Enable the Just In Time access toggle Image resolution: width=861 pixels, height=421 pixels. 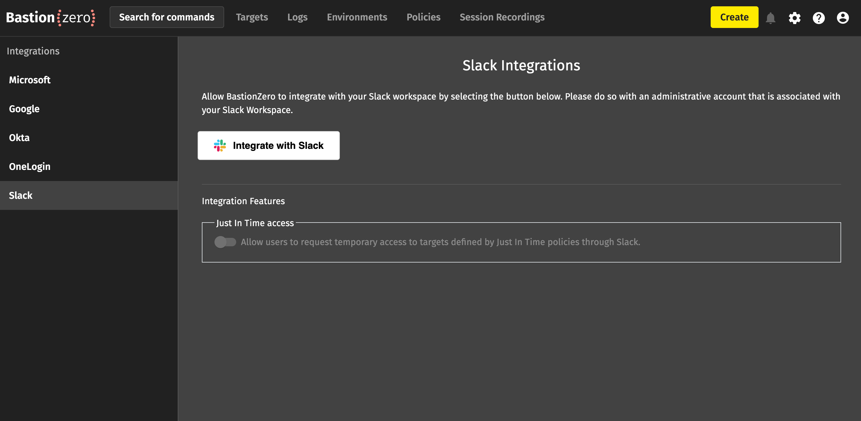coord(225,242)
